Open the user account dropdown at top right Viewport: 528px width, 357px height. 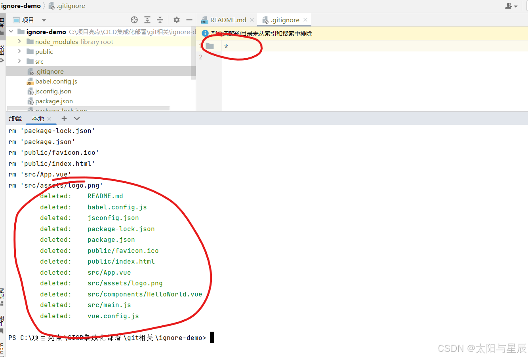click(511, 6)
